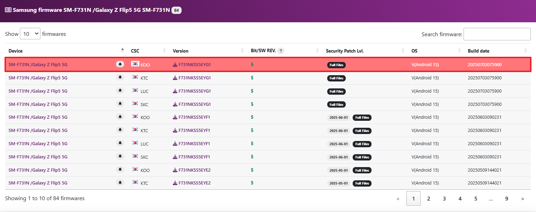Click sort arrows in CSC column header
The image size is (536, 212).
click(x=164, y=51)
